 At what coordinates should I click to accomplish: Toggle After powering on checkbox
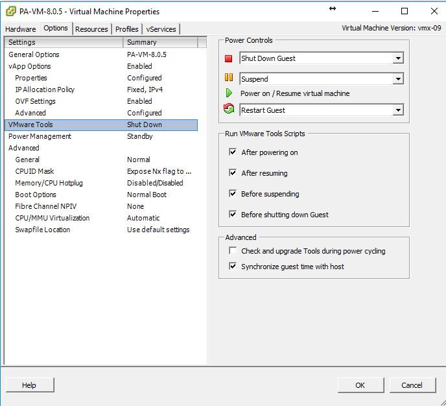(233, 152)
